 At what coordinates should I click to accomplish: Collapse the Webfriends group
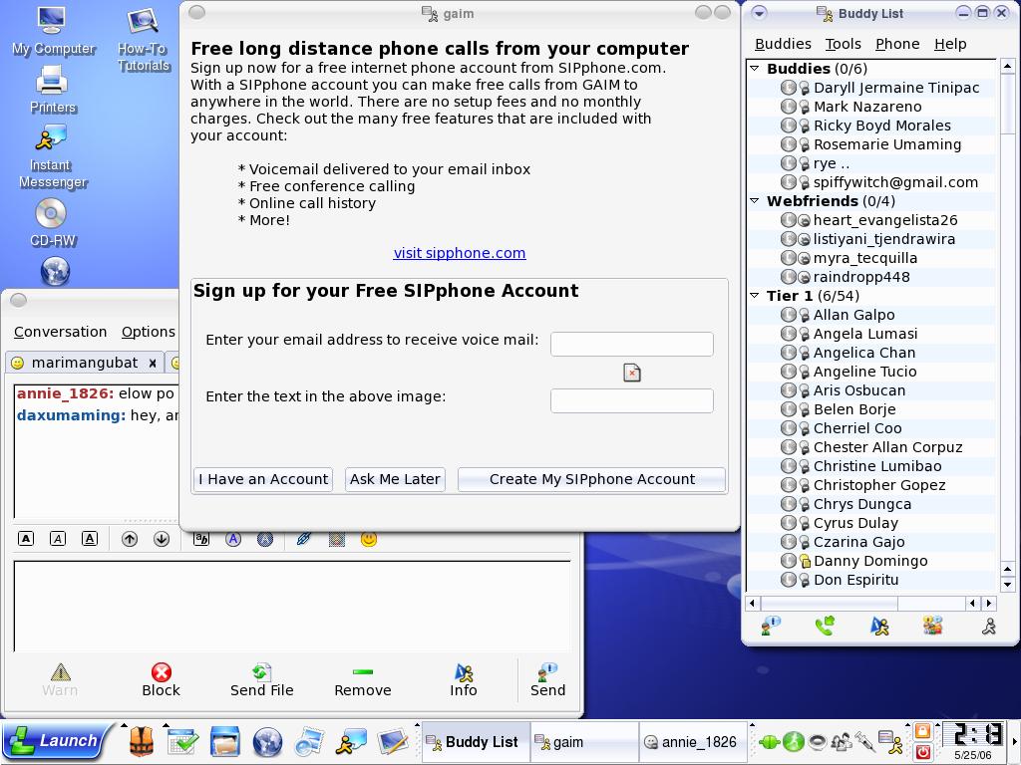pos(755,201)
